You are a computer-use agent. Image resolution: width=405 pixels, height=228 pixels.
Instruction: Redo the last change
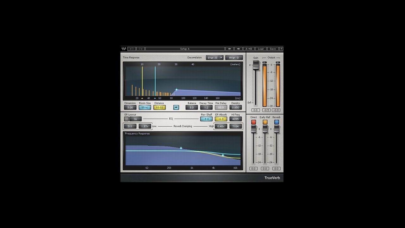point(141,49)
